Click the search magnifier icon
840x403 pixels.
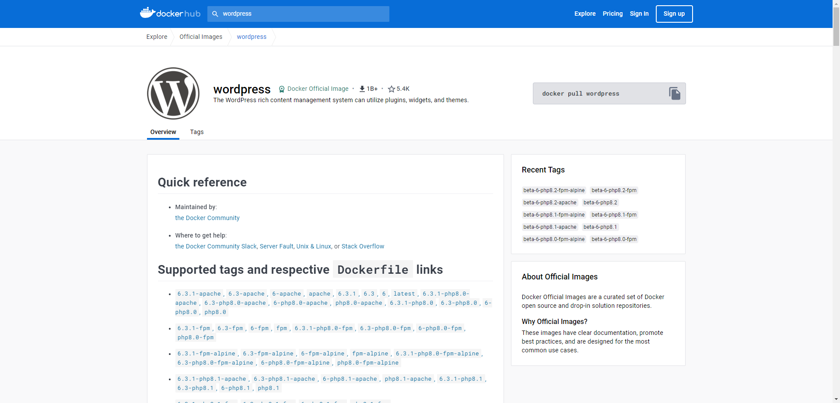[x=215, y=14]
